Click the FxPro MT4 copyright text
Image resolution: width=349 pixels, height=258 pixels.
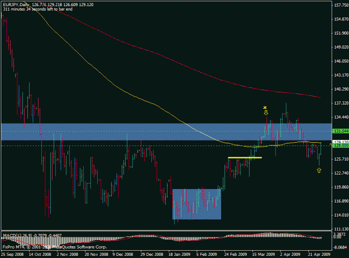tap(55, 247)
